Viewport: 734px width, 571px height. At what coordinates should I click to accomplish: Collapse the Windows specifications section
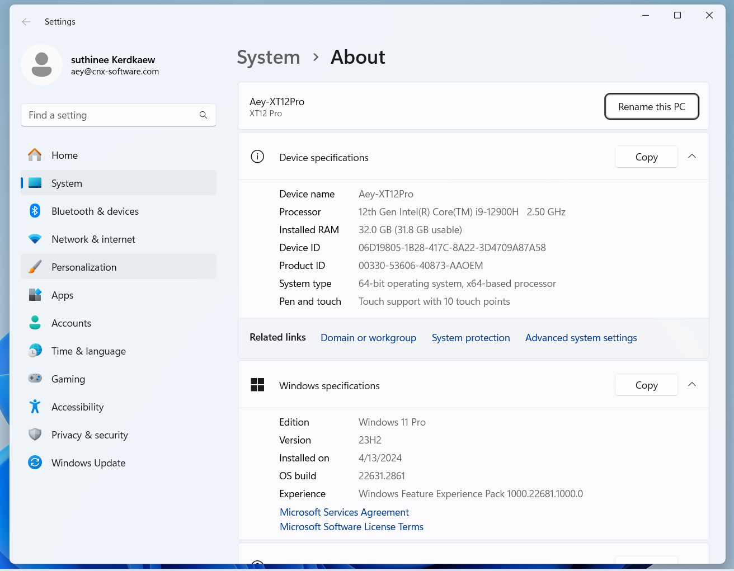[692, 385]
